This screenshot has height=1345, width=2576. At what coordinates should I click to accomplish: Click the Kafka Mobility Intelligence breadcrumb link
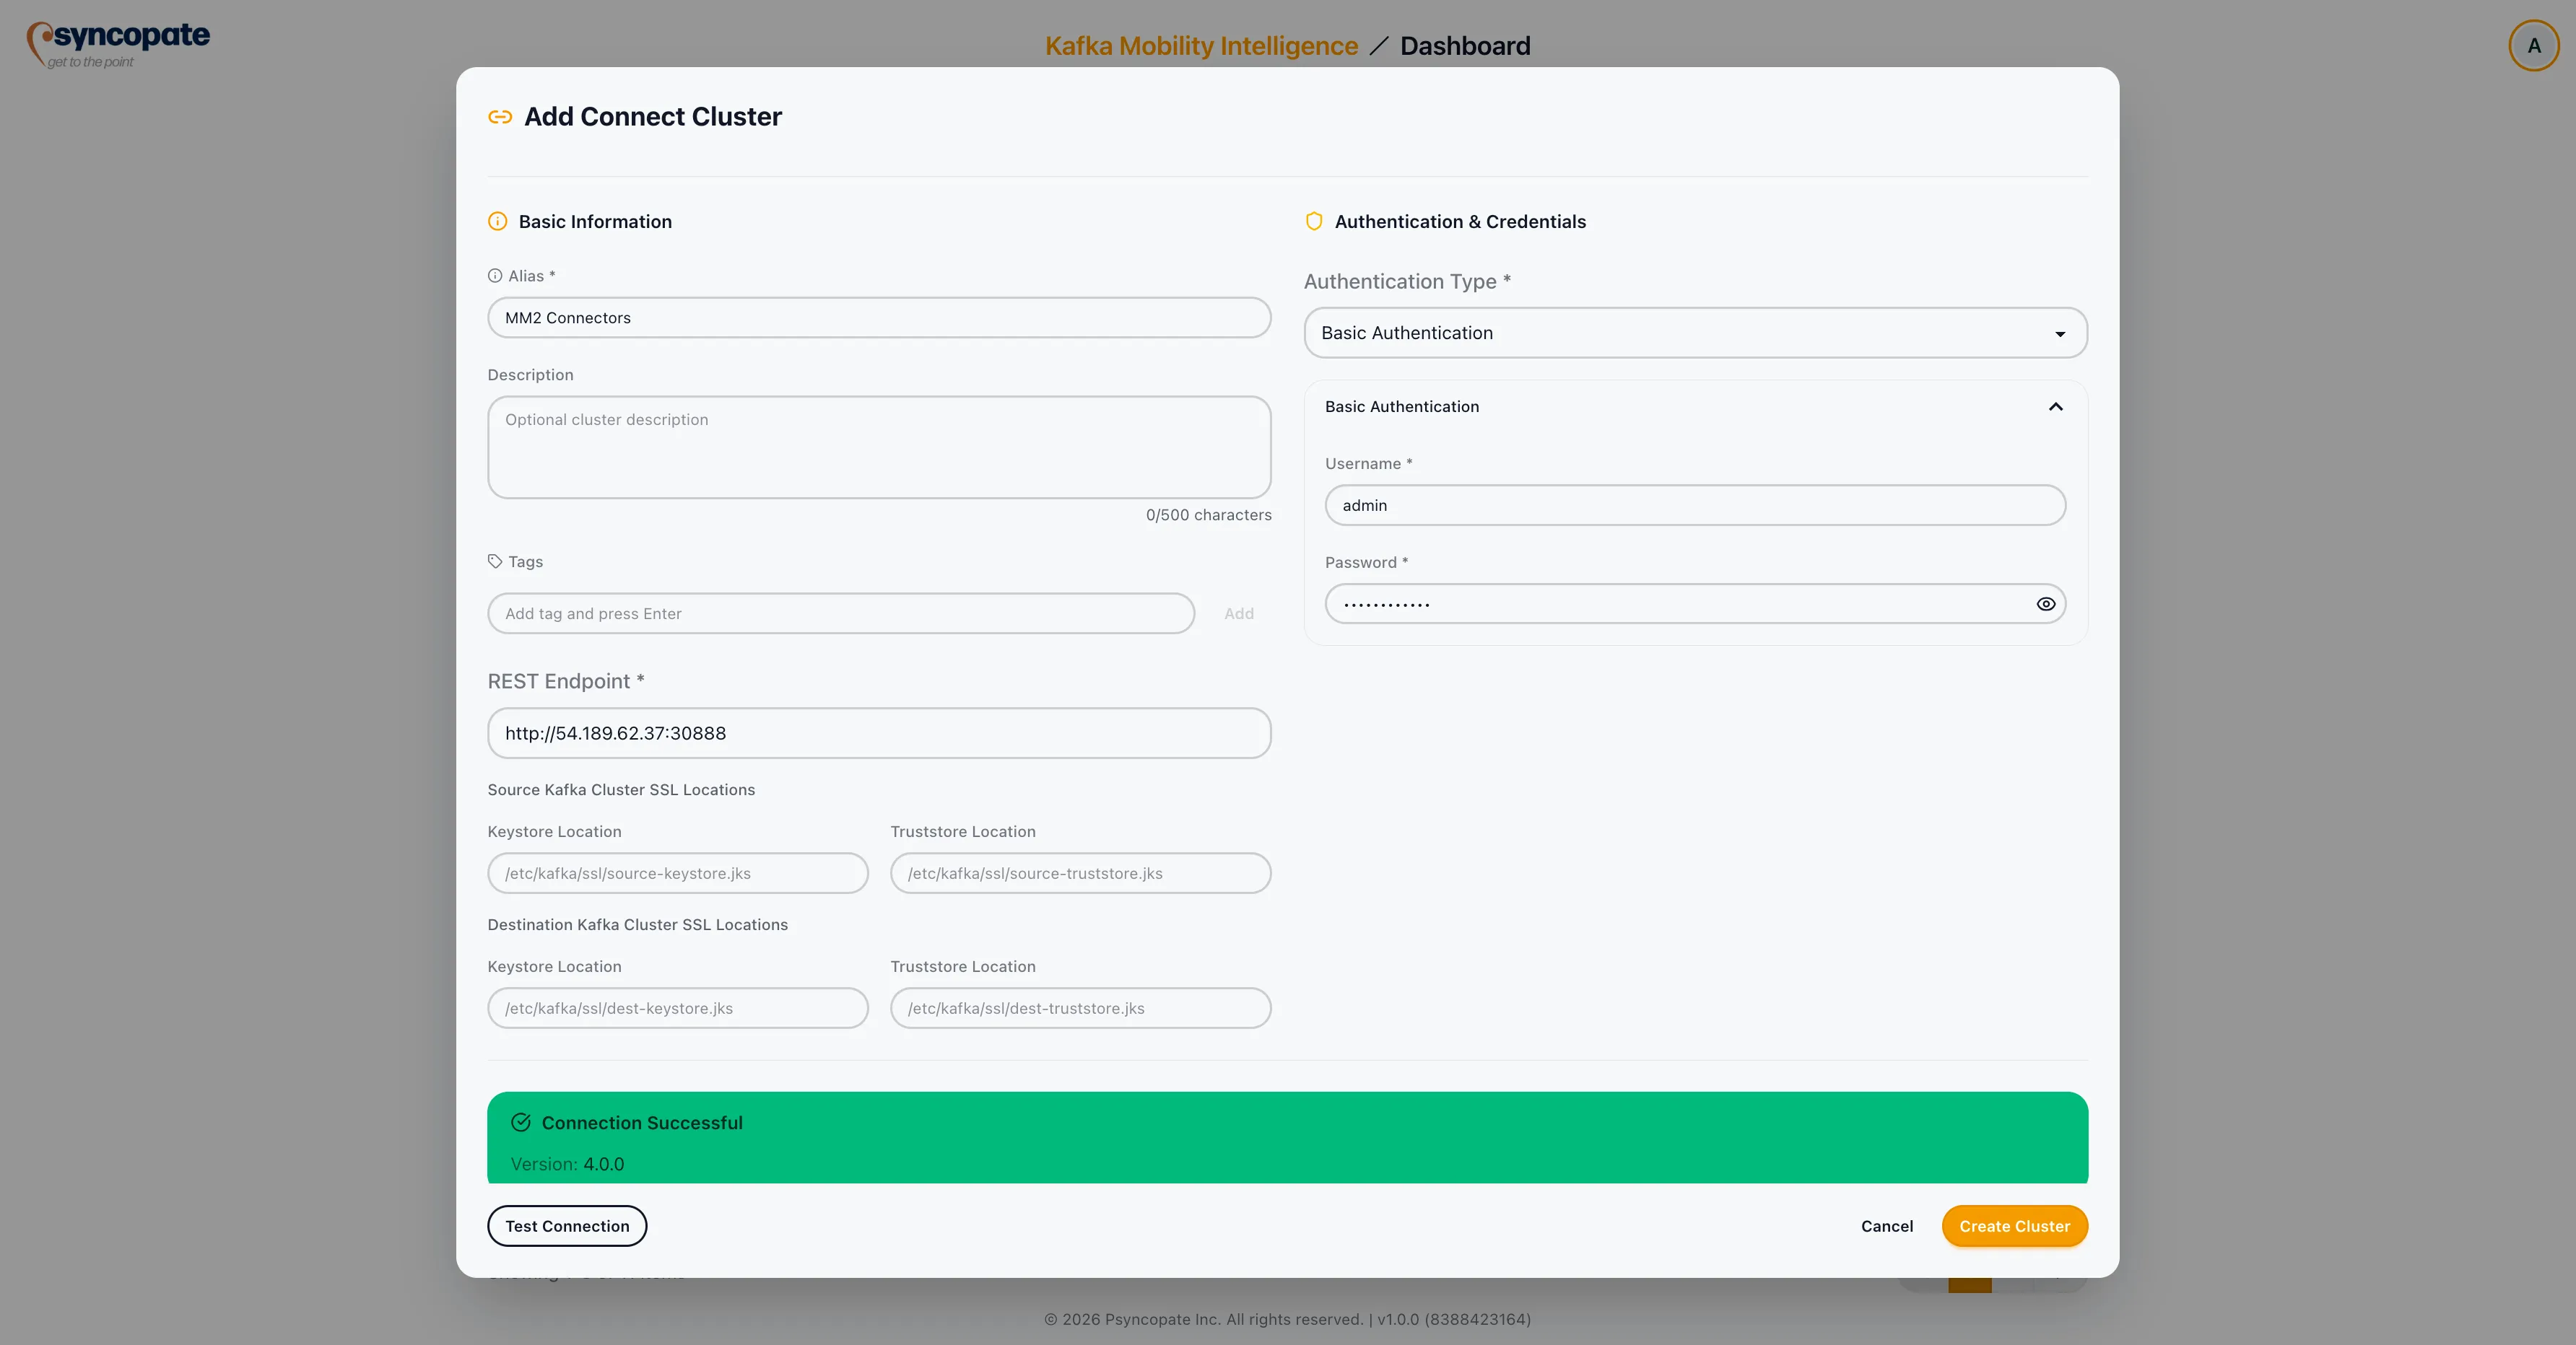coord(1200,45)
